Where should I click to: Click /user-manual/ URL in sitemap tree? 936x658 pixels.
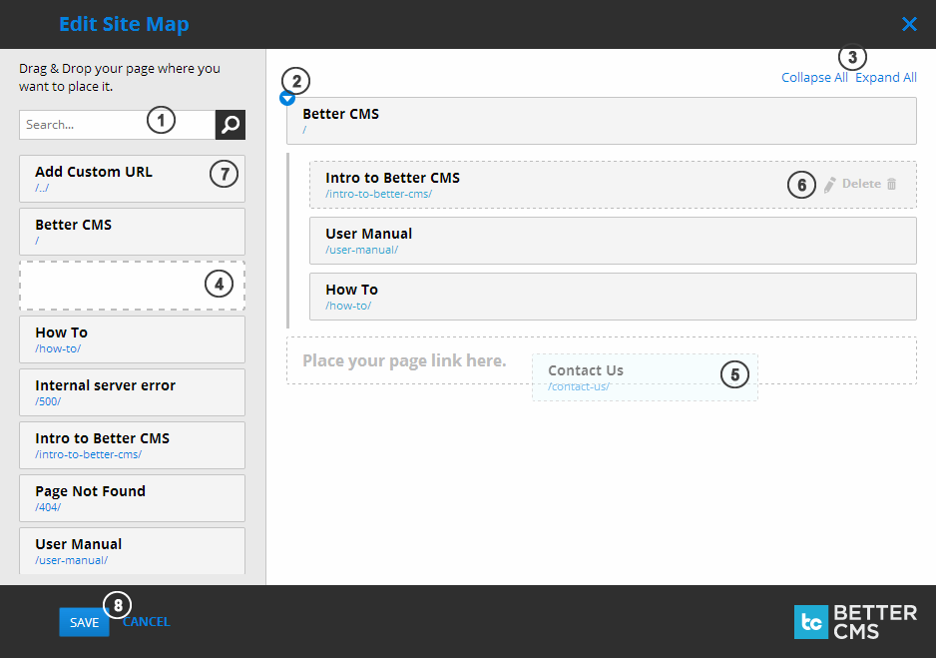[362, 250]
